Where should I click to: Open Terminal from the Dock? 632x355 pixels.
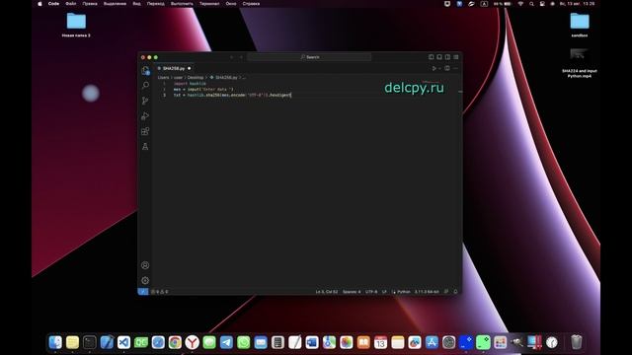coord(90,342)
